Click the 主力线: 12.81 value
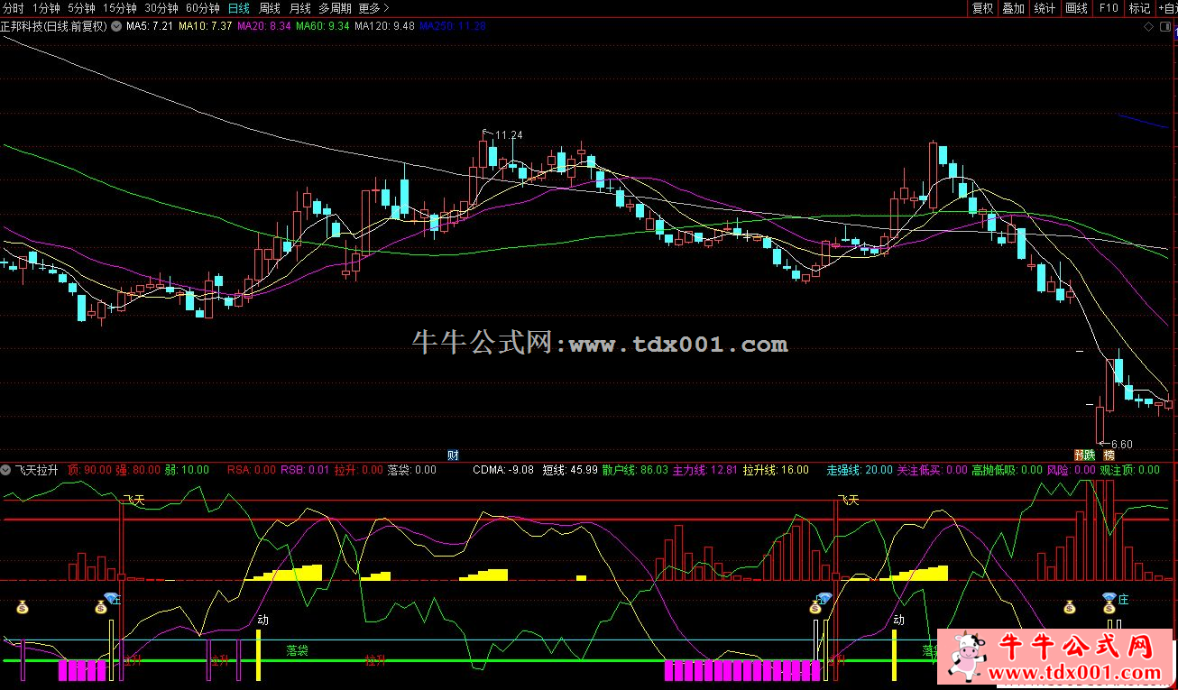Viewport: 1178px width, 690px height. [705, 470]
